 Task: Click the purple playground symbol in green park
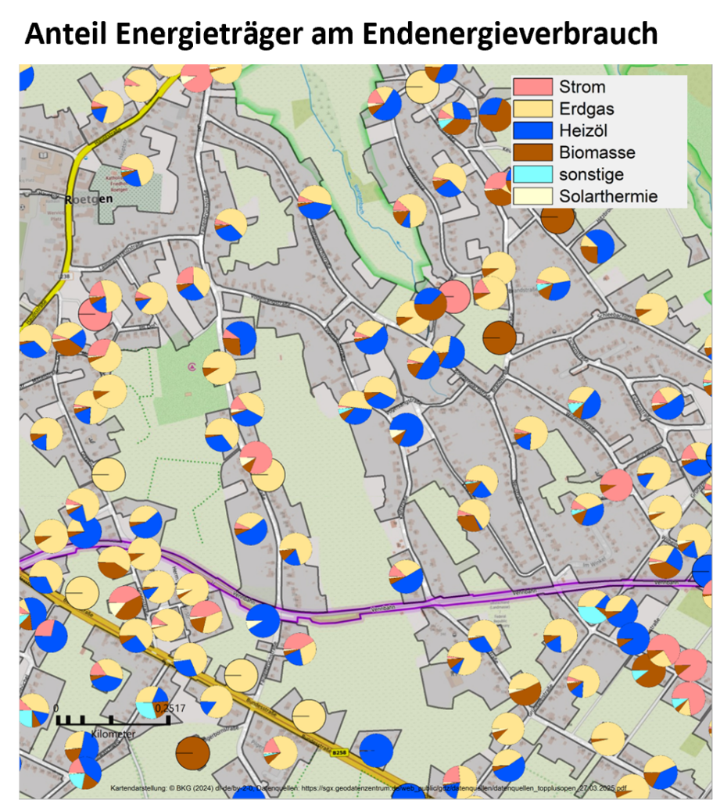pos(192,366)
